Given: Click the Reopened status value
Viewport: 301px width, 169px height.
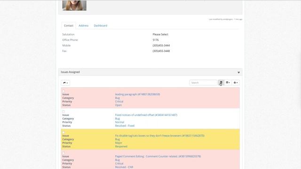Looking at the screenshot, I should click(121, 146).
